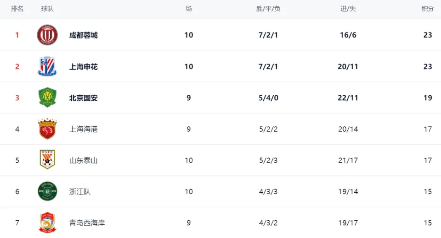The image size is (441, 238).
Task: Select the 胜/平/负 column header
Action: (x=268, y=9)
